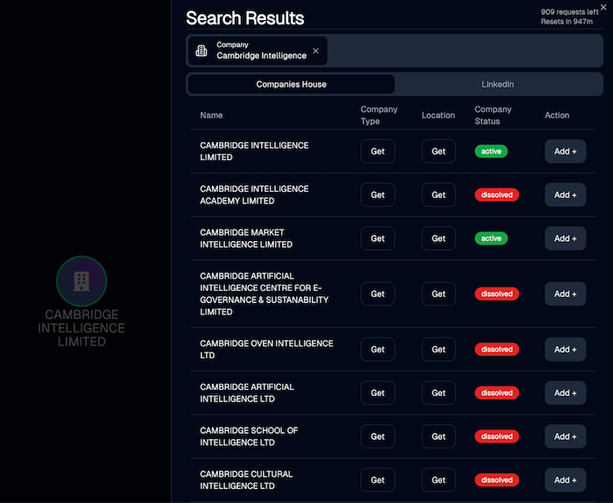
Task: Click 'CAMBRIDGE MARKET INTELLIGENCE LIMITED' name text
Action: [x=246, y=238]
